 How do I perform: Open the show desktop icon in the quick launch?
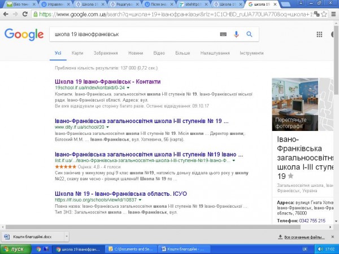[x=46, y=249]
